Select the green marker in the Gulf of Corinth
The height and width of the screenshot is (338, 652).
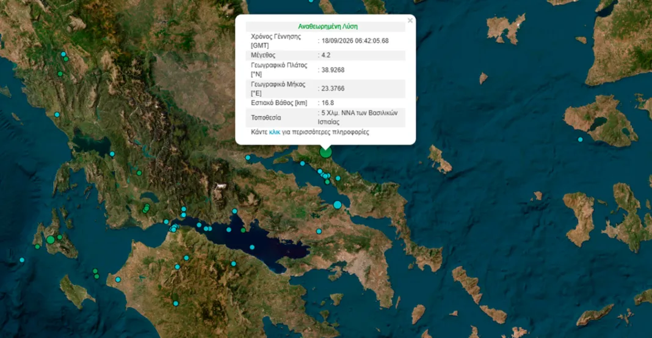coord(243,230)
